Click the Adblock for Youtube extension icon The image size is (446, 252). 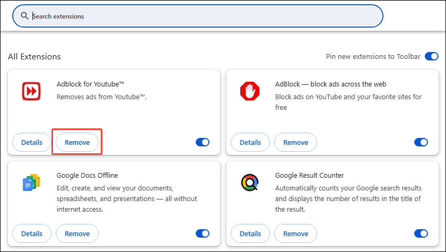(x=31, y=91)
